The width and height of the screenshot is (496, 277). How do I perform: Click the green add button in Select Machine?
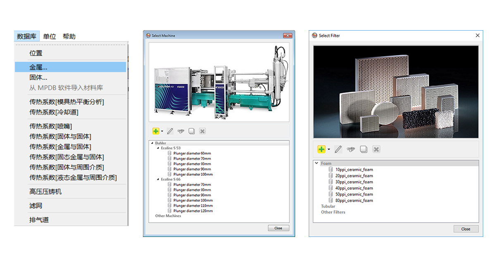click(155, 131)
